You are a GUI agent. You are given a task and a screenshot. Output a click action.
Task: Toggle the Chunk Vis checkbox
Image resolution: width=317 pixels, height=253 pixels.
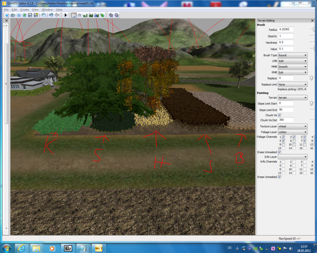coord(279,115)
